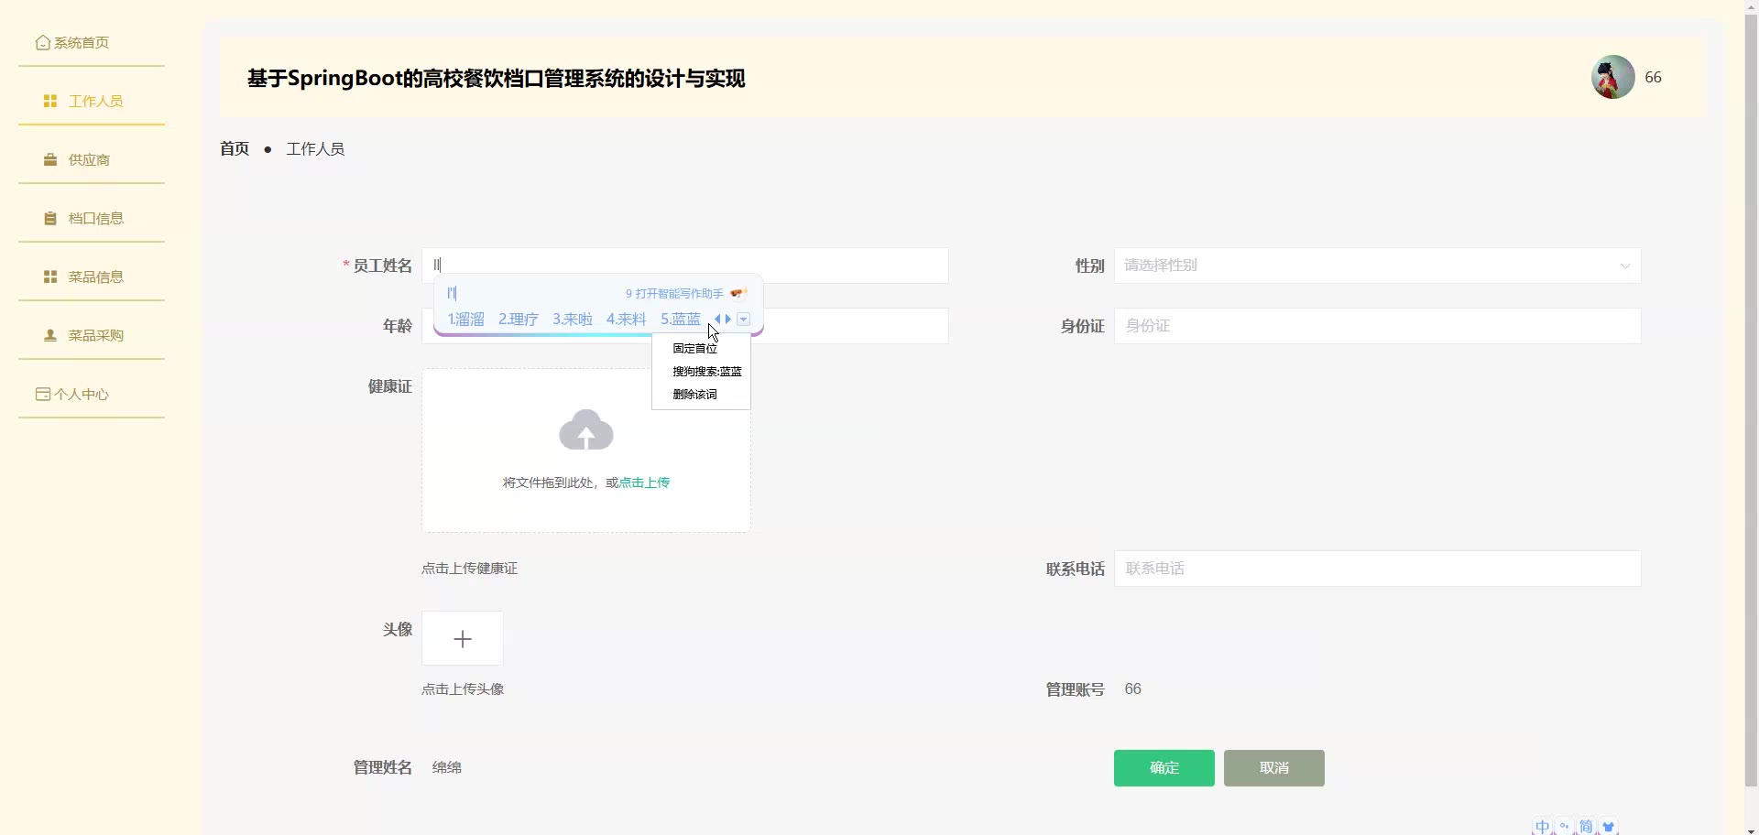Expand the IME candidate list dropdown arrow
Image resolution: width=1759 pixels, height=835 pixels.
744,320
